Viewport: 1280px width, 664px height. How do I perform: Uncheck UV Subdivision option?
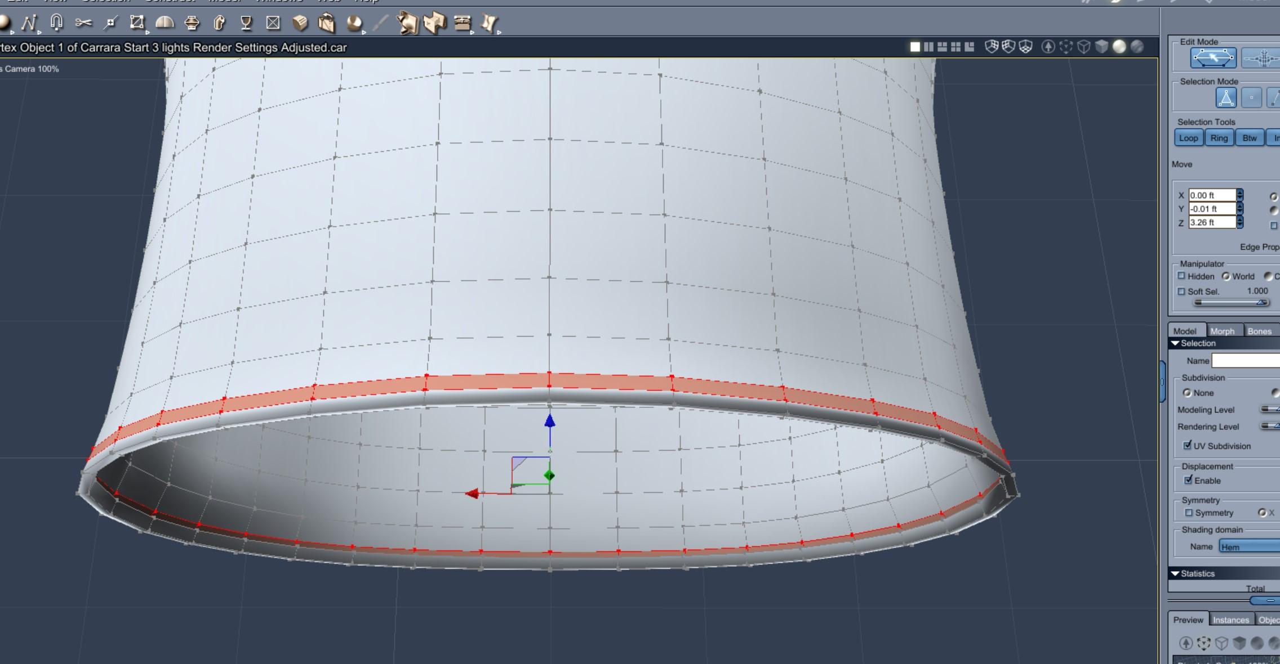point(1188,445)
